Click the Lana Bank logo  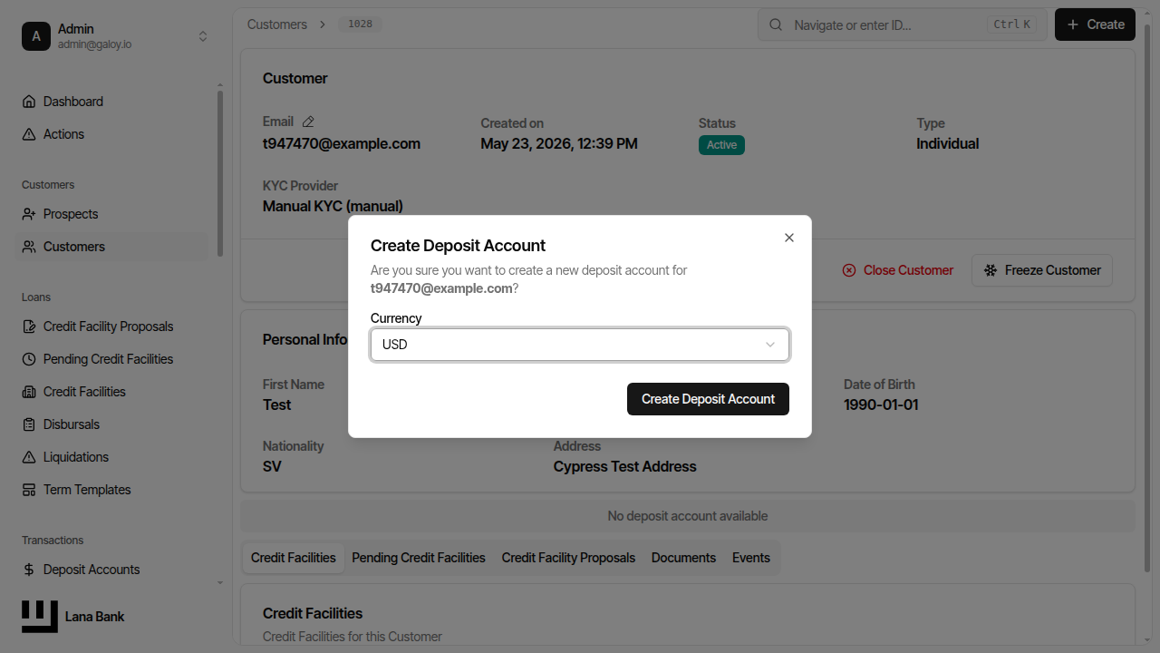pos(40,617)
